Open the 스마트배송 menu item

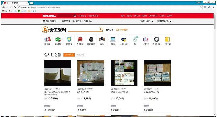[x=88, y=21]
